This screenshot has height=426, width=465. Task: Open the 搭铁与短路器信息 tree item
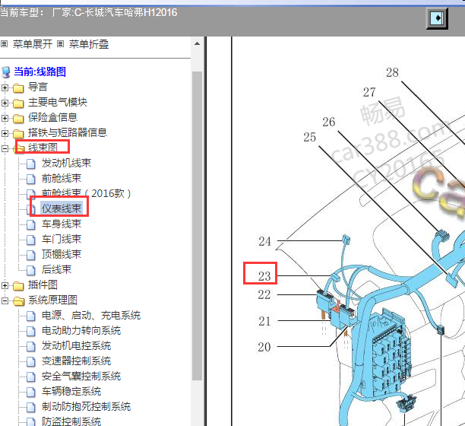tap(68, 132)
